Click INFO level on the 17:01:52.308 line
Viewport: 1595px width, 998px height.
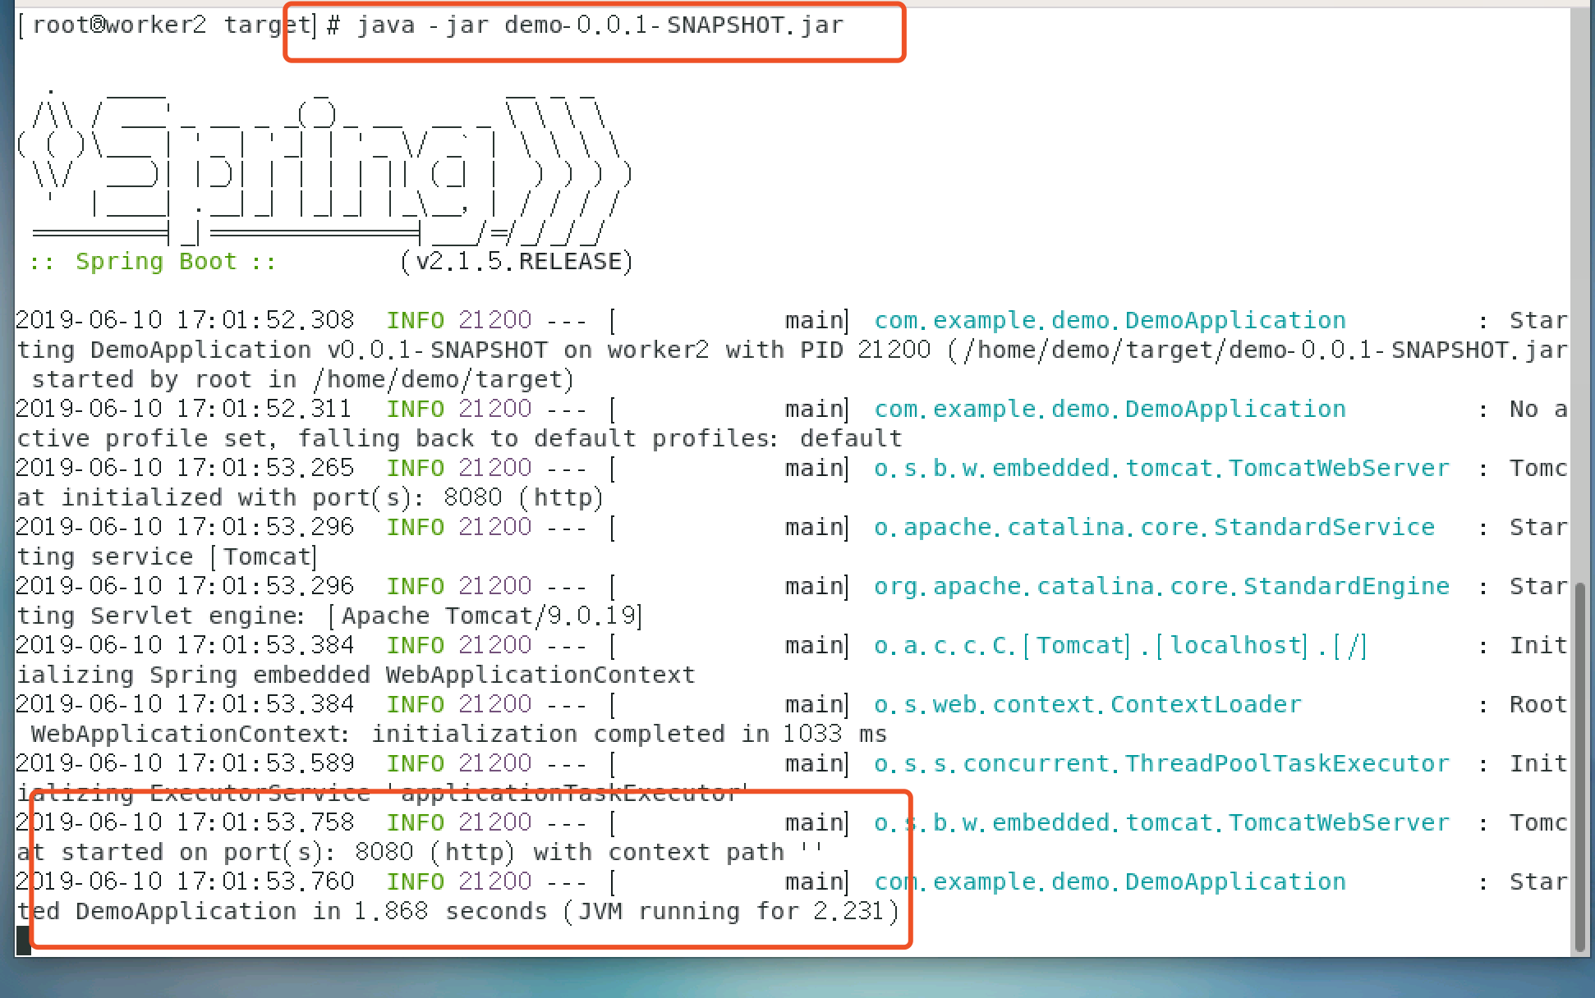(x=416, y=320)
